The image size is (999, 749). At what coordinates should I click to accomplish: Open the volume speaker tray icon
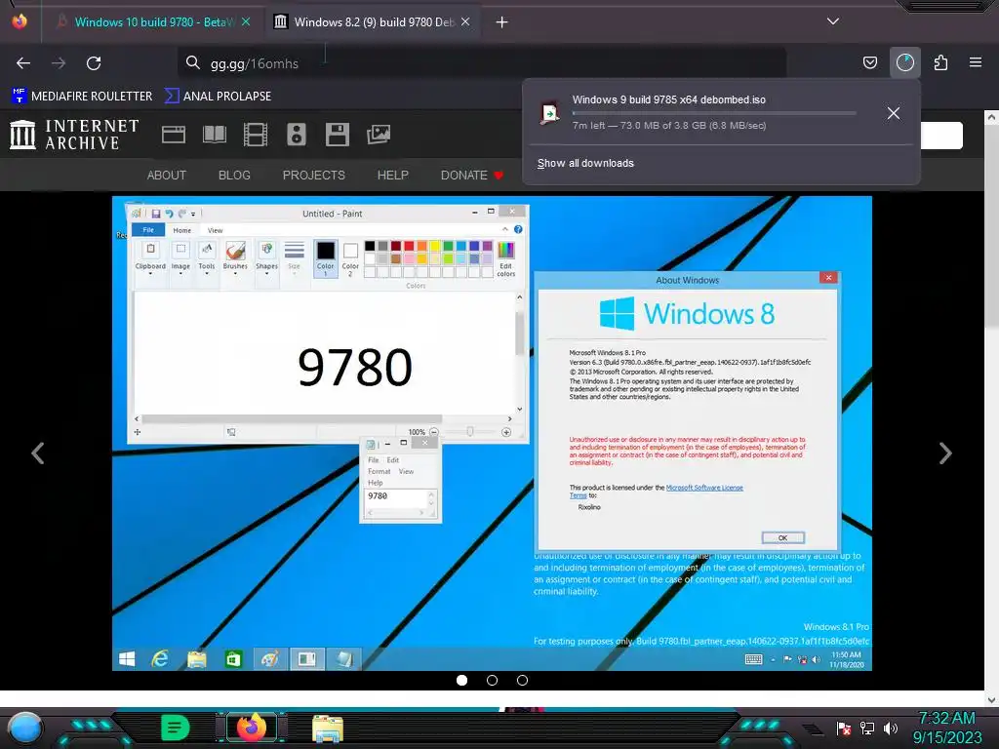point(891,729)
